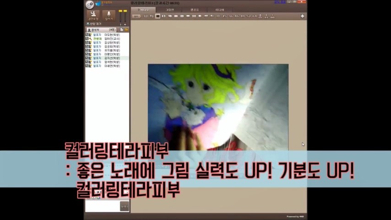Select the 46-video layout option

[236, 16]
